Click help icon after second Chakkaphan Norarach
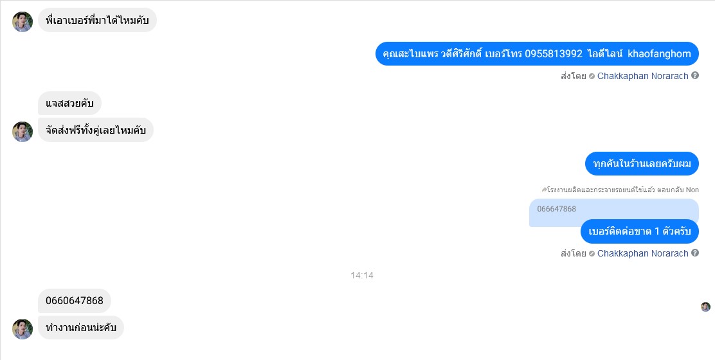715x360 pixels. pos(695,253)
